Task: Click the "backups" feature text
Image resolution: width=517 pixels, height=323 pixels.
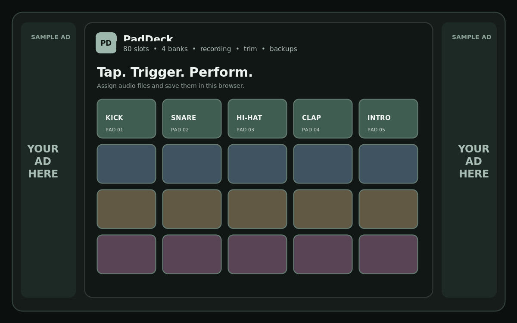Action: point(283,49)
